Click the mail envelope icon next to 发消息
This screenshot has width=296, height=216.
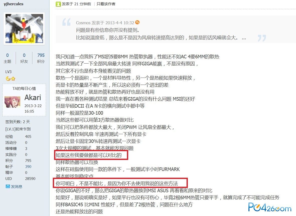click(x=8, y=186)
